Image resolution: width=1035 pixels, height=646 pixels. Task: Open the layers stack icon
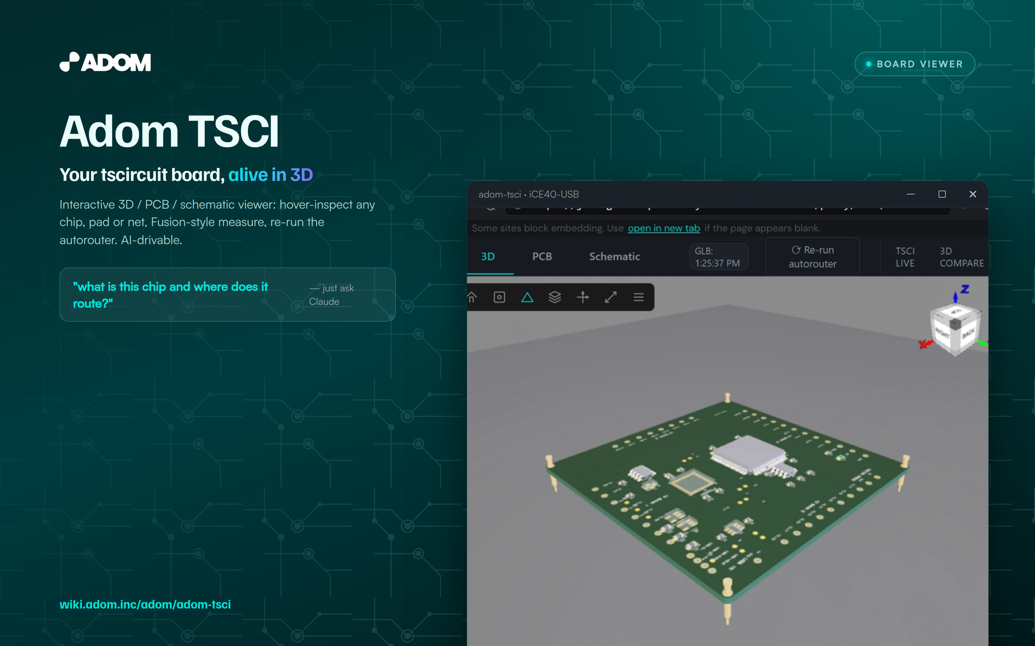point(555,297)
